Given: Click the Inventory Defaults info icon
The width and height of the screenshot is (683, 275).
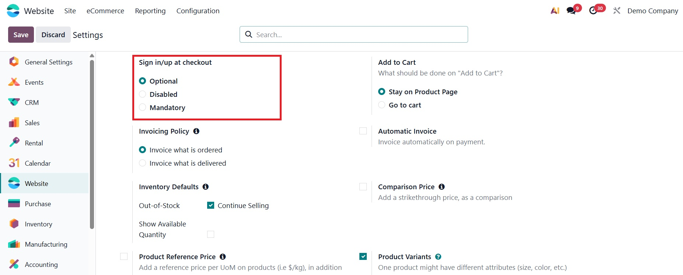Looking at the screenshot, I should tap(206, 187).
